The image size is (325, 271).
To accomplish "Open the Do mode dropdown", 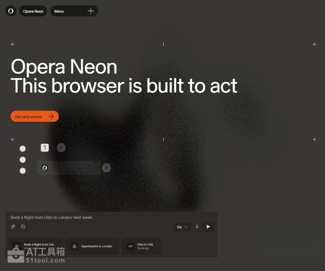I will [x=182, y=227].
